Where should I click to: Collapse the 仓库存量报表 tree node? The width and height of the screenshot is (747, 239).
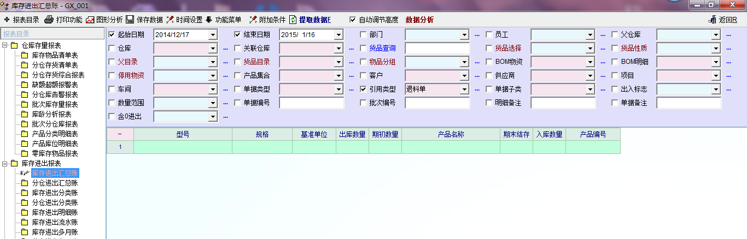[5, 45]
